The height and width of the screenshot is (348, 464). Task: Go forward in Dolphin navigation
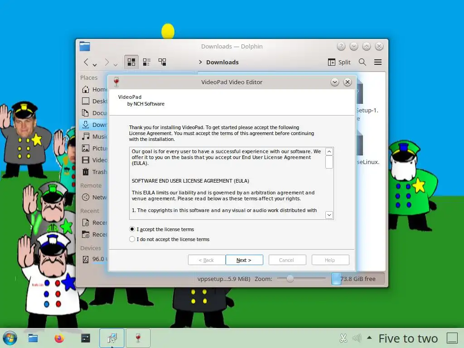pyautogui.click(x=107, y=62)
